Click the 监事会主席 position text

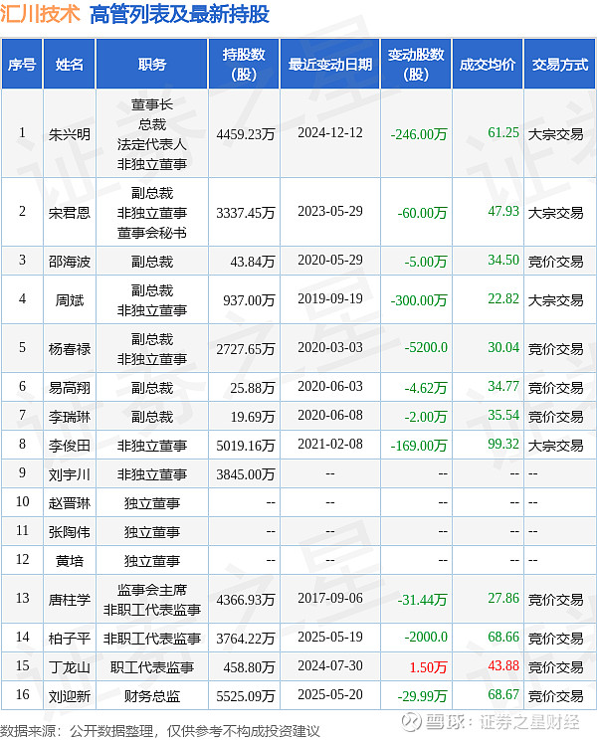pos(152,590)
